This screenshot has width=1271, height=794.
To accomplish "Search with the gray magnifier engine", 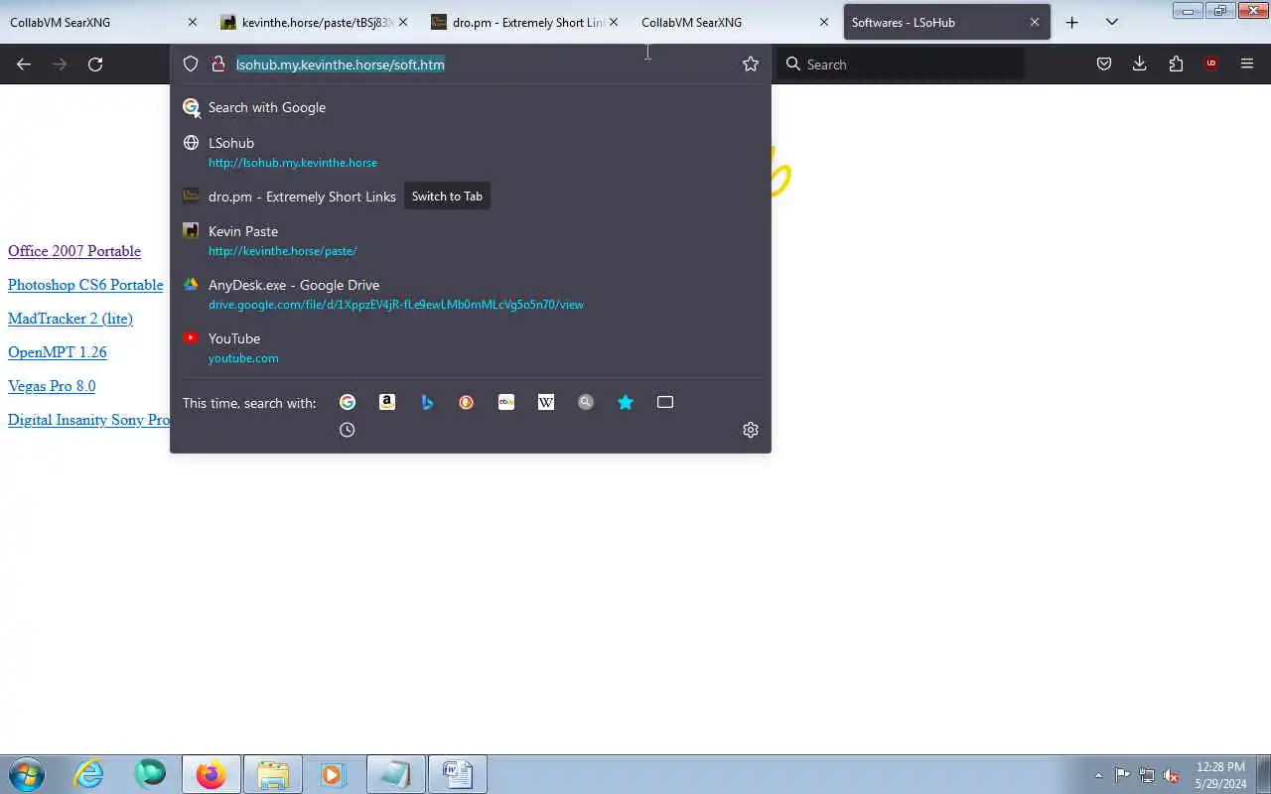I will [x=586, y=402].
